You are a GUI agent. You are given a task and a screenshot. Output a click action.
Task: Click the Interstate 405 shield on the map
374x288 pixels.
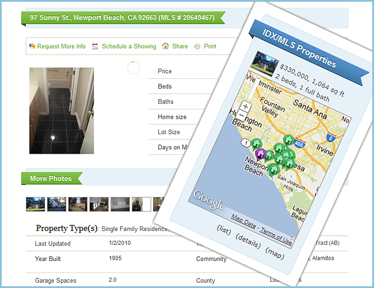click(x=300, y=143)
